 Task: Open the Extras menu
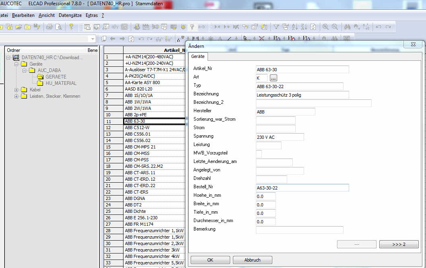[92, 15]
